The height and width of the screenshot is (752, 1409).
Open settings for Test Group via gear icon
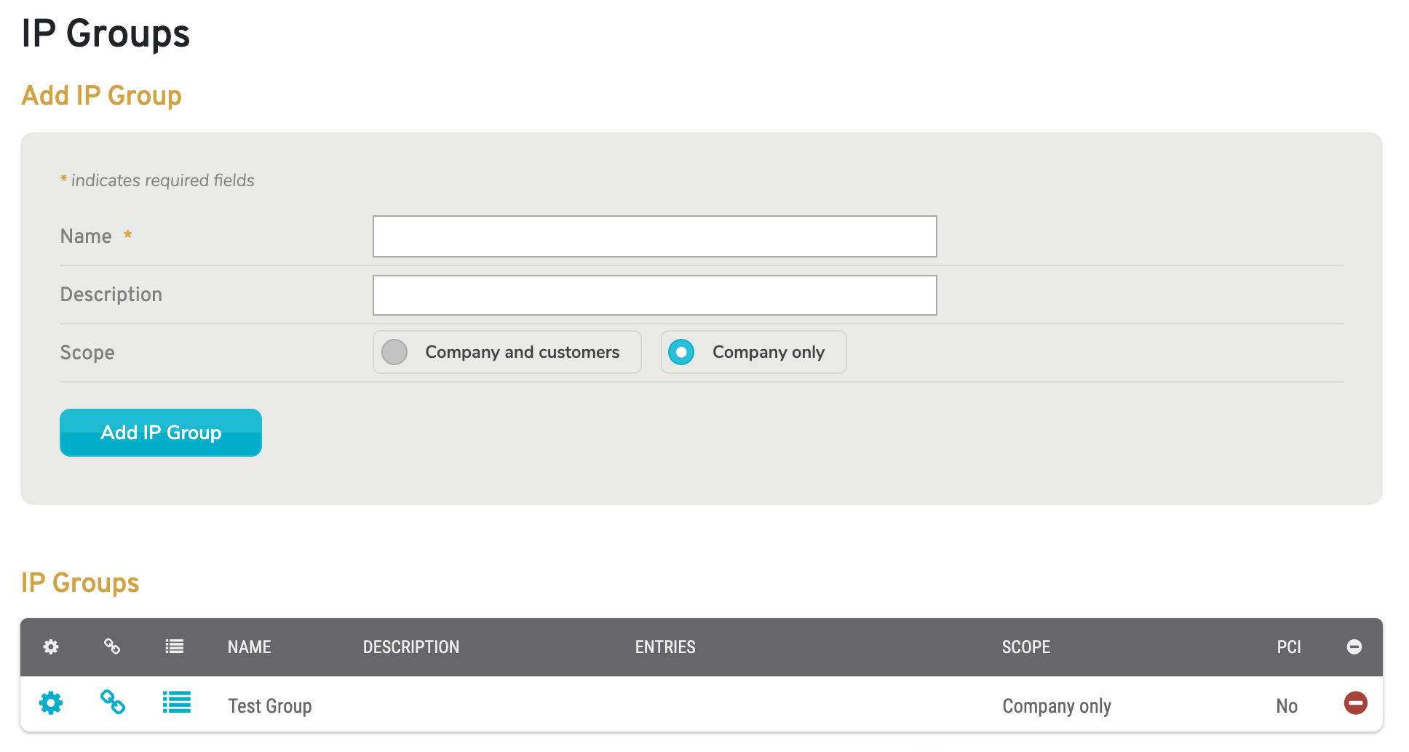point(50,703)
